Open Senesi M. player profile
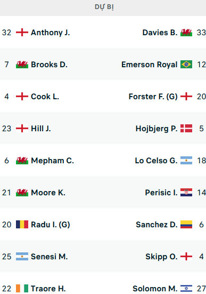Screen dimensions: 206x294 pos(49,257)
